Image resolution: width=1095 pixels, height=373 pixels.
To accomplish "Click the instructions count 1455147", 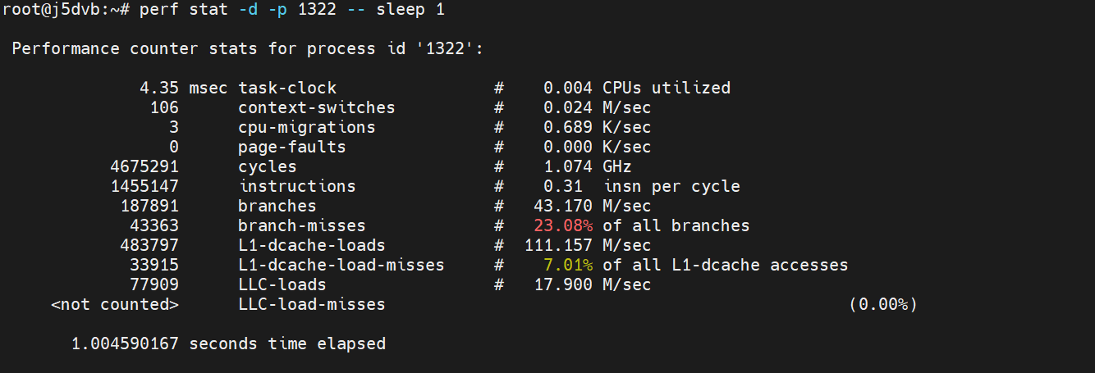I will pos(144,186).
